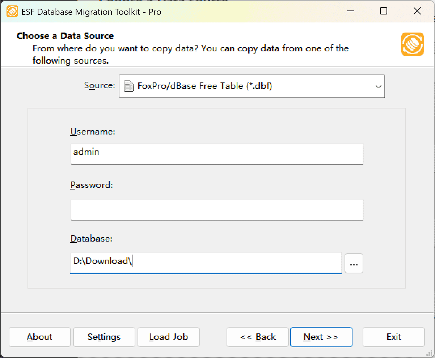Click Exit to quit the toolkit
Image resolution: width=435 pixels, height=358 pixels.
pyautogui.click(x=393, y=337)
